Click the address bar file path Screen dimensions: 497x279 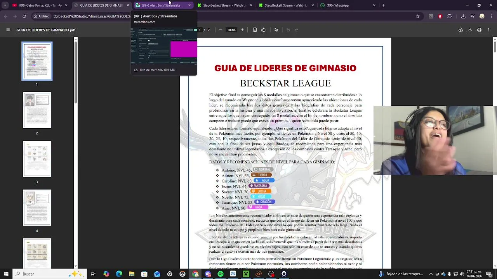pyautogui.click(x=92, y=16)
